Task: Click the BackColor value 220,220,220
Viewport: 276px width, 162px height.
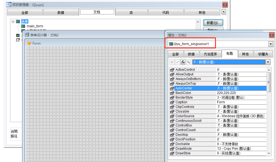Action: [x=226, y=93]
